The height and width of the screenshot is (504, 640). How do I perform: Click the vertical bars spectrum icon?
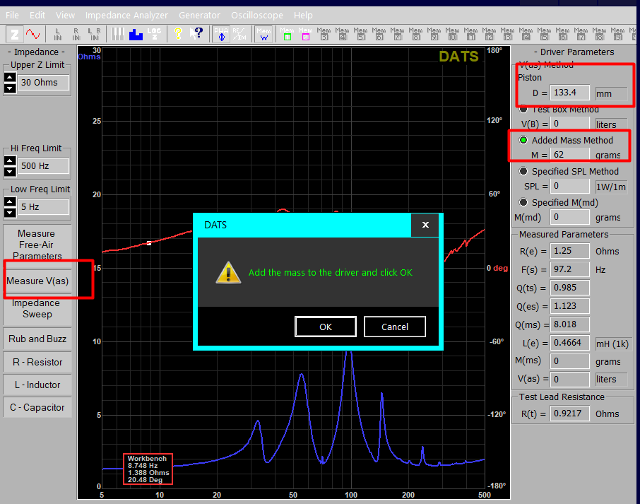coord(117,34)
